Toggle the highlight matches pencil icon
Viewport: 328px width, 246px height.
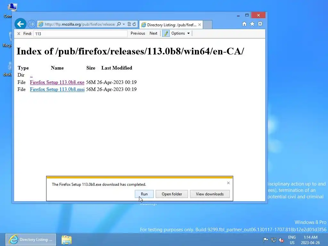click(166, 33)
